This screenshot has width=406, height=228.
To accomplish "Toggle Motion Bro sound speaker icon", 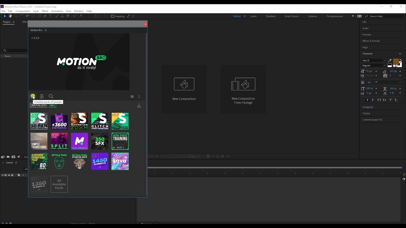I will pyautogui.click(x=132, y=97).
